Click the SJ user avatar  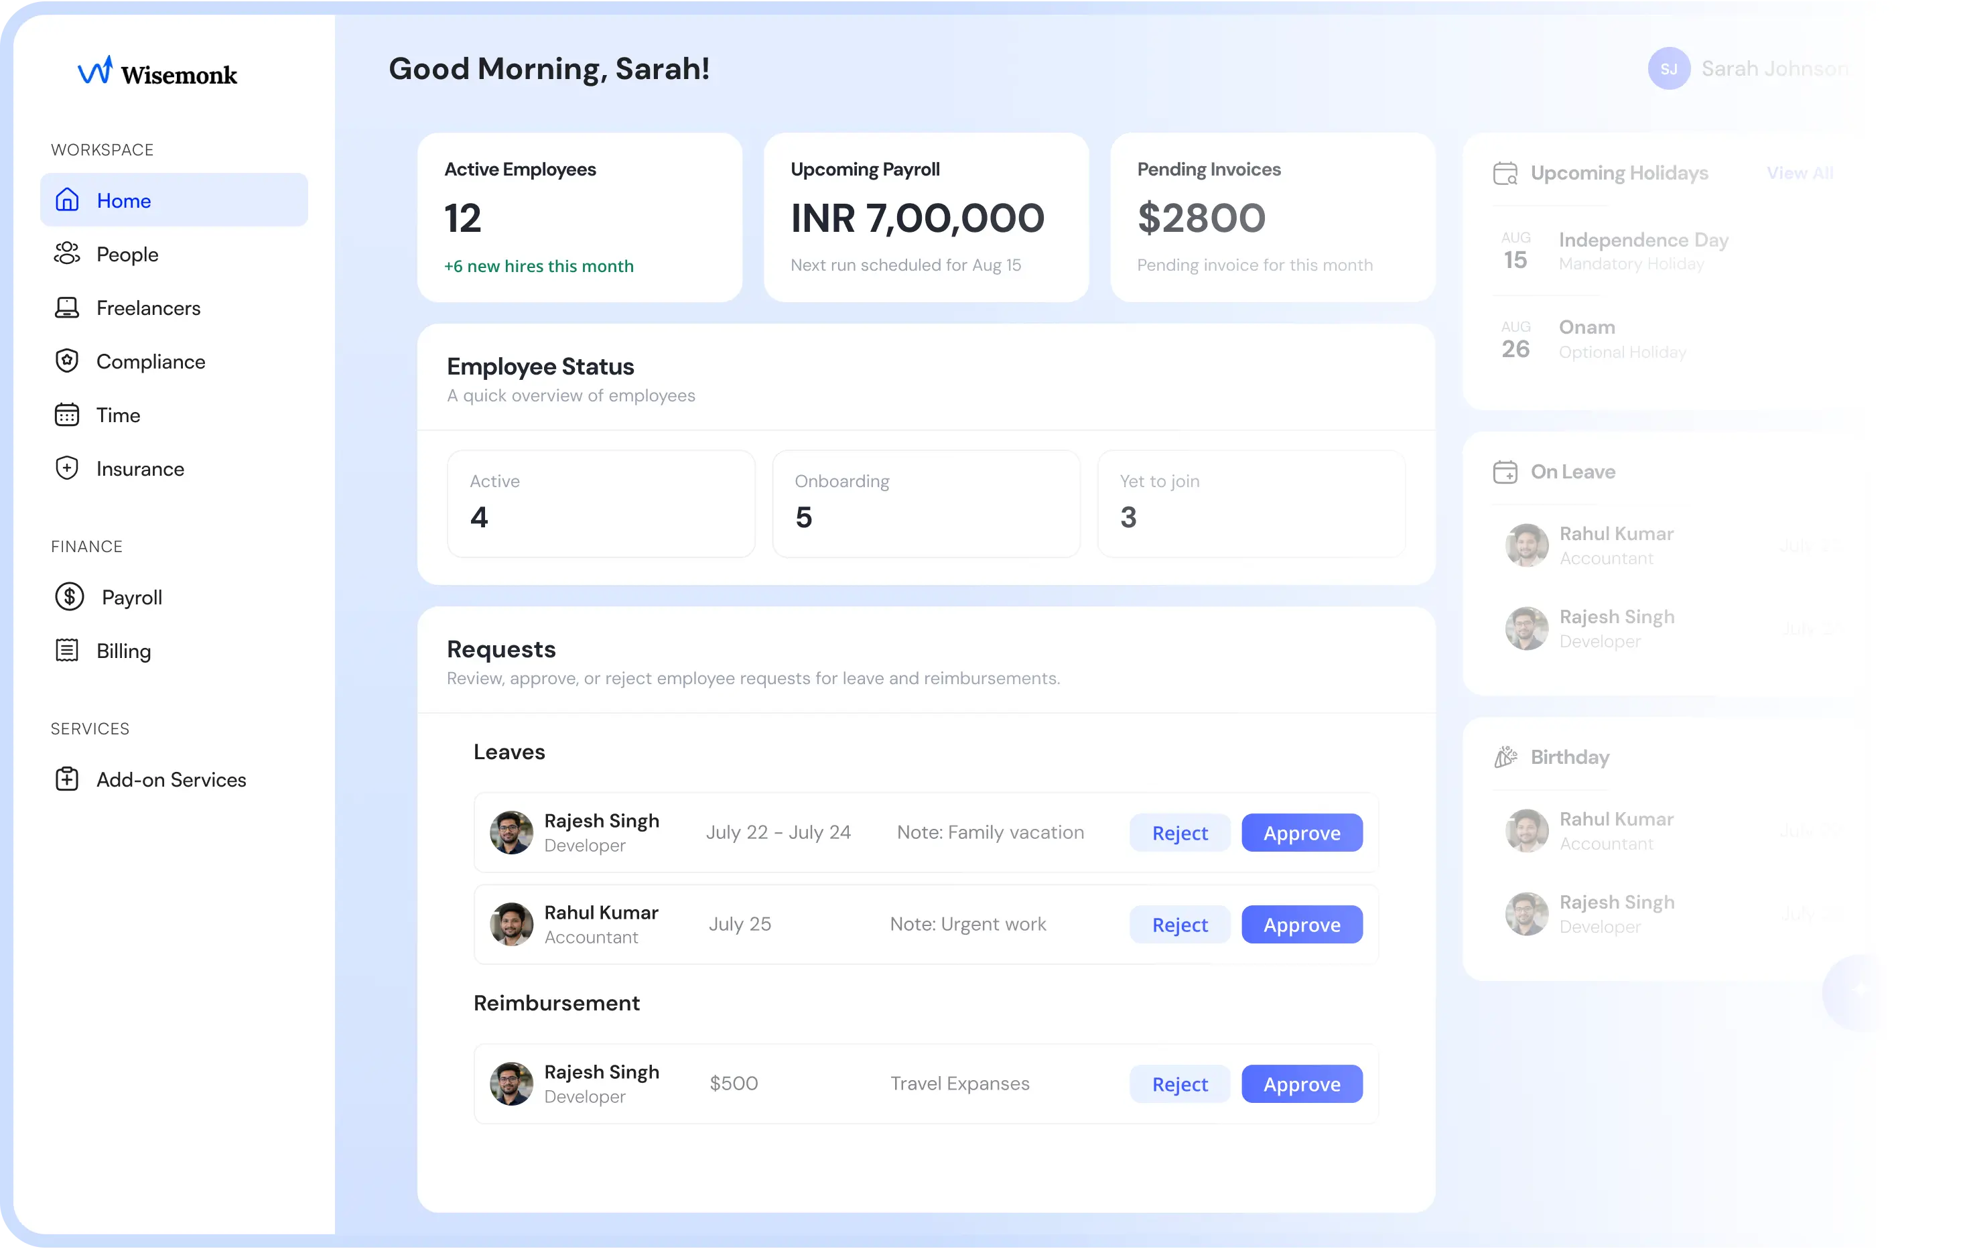(1669, 68)
